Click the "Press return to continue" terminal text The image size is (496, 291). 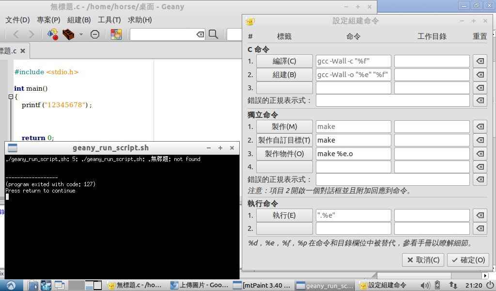pos(40,191)
